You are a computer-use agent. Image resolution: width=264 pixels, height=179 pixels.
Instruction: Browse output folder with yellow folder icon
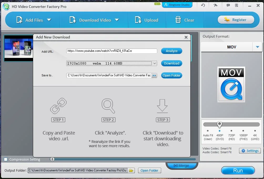(131, 171)
